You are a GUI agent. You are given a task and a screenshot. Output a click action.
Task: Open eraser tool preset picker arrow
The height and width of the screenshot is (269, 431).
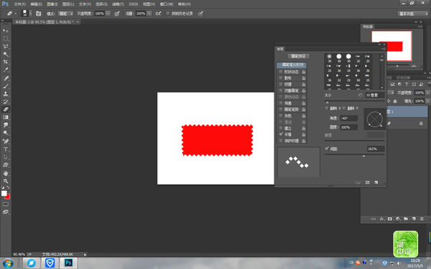16,14
